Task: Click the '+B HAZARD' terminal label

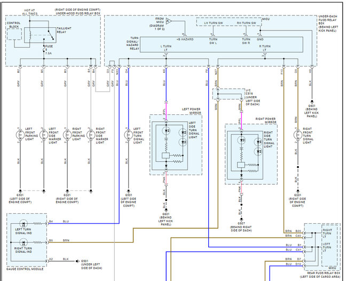Action: (185, 39)
